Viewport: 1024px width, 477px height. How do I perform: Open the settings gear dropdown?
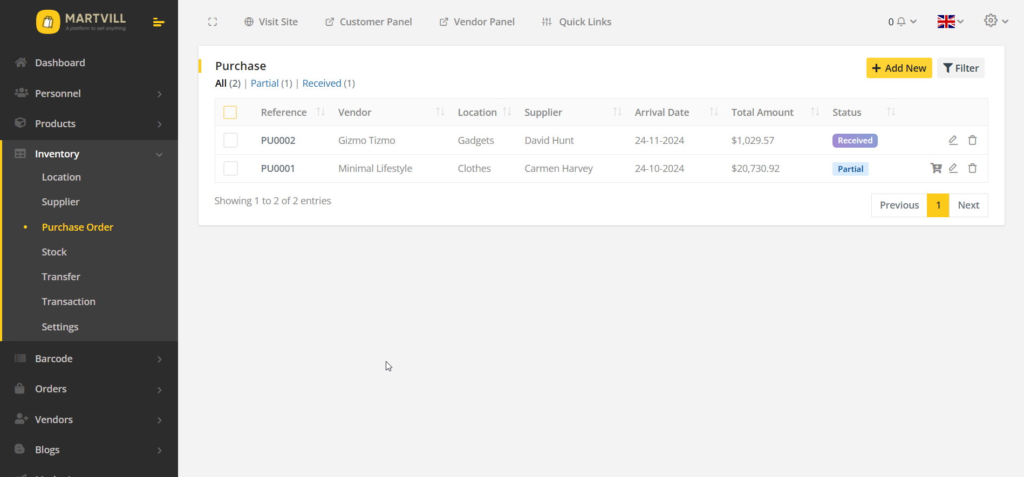pyautogui.click(x=995, y=21)
